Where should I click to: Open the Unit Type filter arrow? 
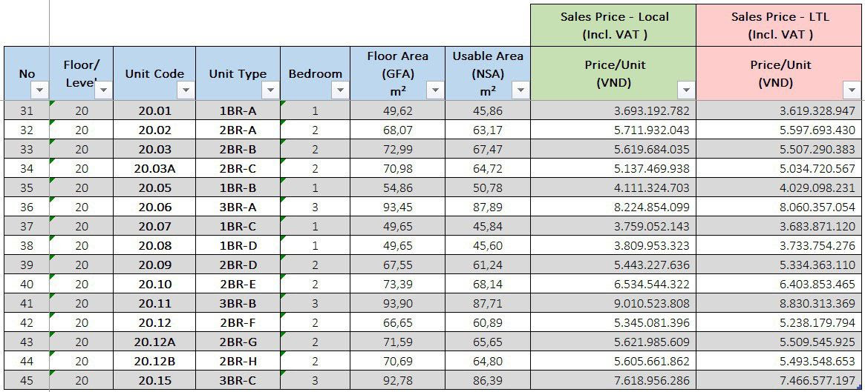[270, 90]
